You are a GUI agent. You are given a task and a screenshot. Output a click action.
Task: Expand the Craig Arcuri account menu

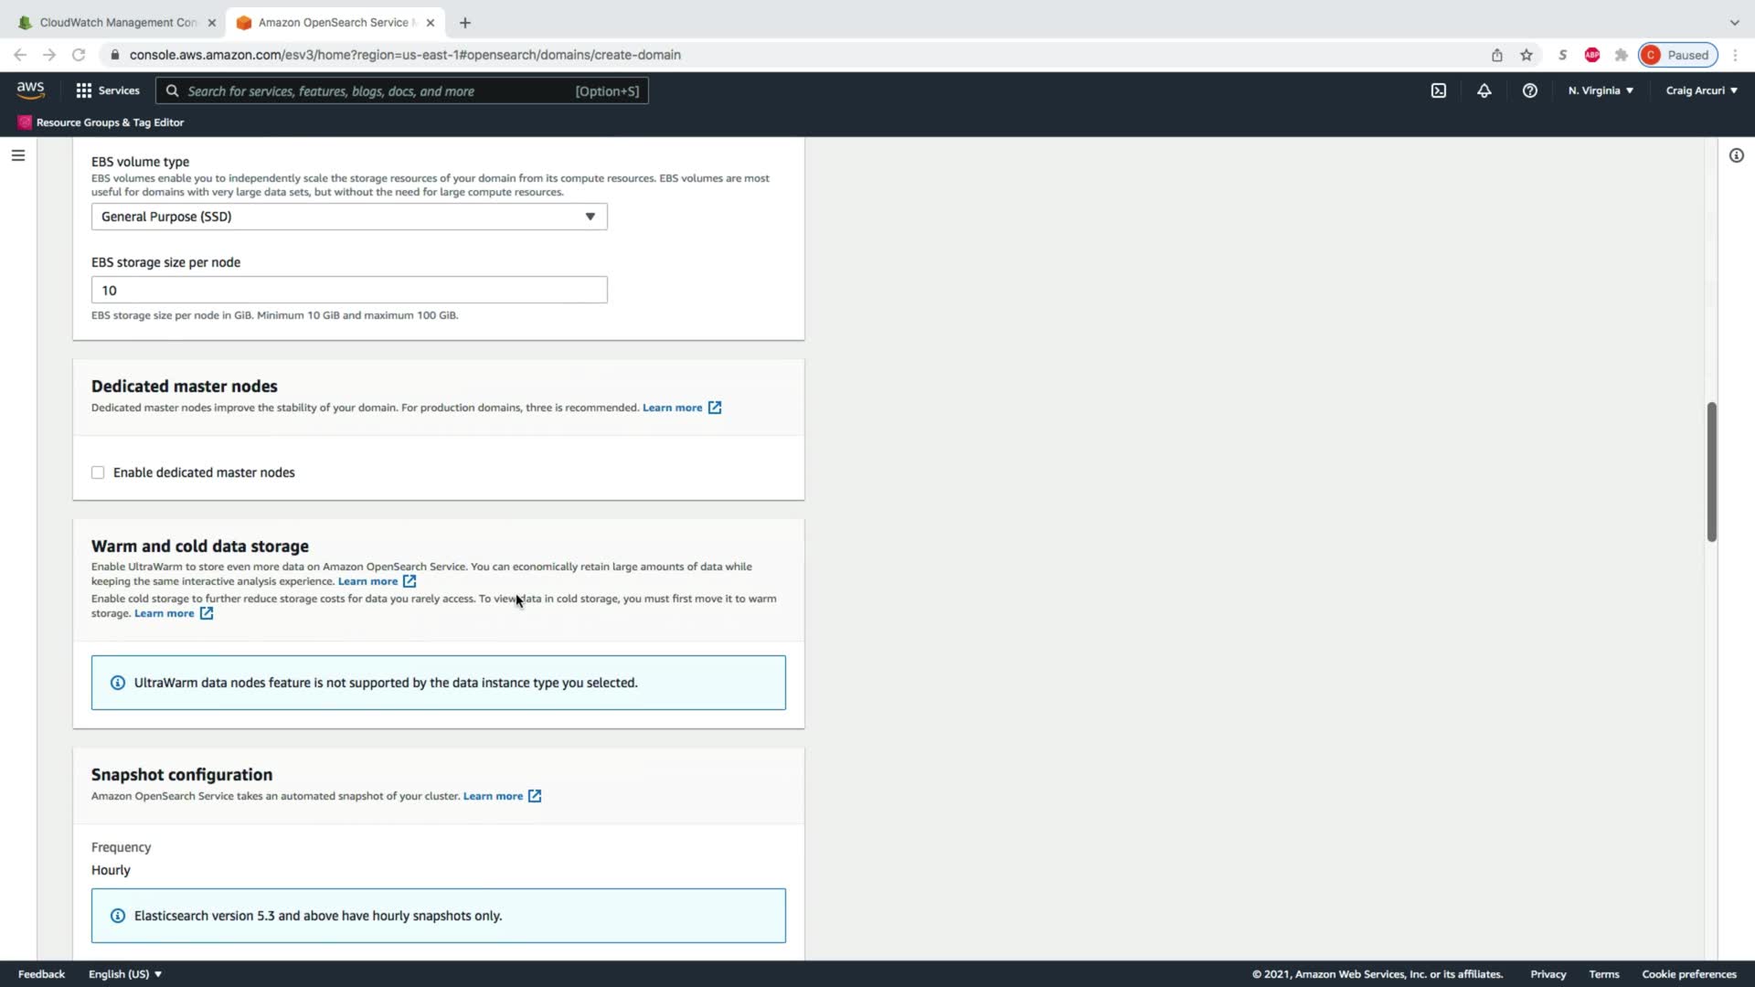pyautogui.click(x=1700, y=90)
